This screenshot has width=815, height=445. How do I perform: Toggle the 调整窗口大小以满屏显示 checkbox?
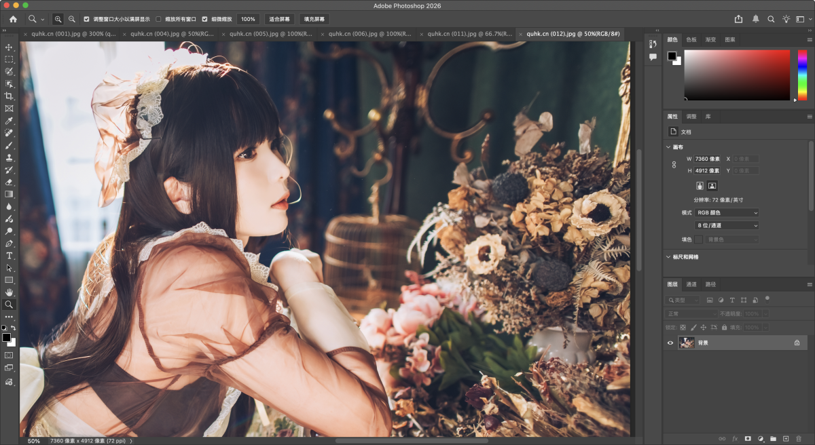click(x=86, y=19)
